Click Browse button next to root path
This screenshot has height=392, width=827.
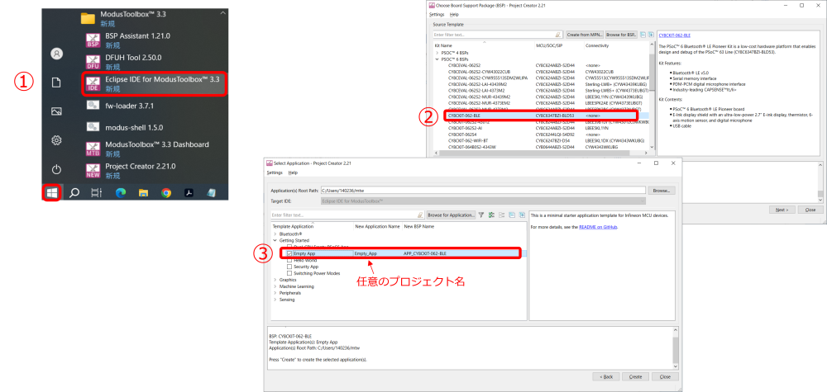pos(662,191)
